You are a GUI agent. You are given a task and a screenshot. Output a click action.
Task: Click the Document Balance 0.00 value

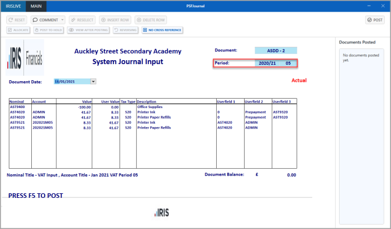[292, 175]
